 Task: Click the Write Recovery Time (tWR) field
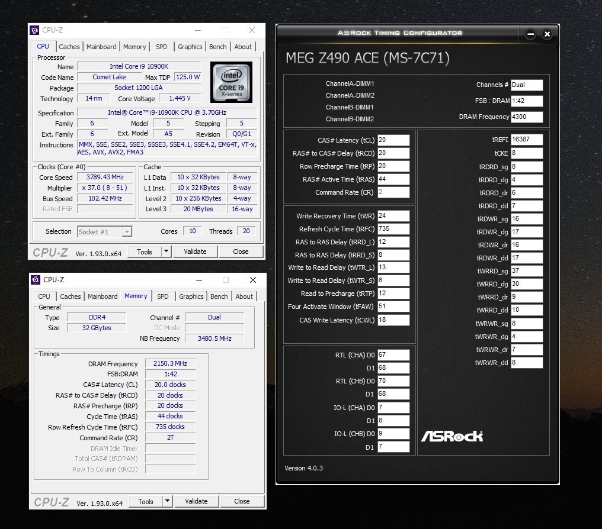point(393,216)
